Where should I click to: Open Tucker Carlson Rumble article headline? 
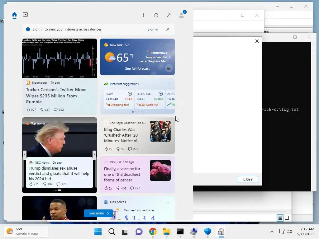tap(56, 96)
